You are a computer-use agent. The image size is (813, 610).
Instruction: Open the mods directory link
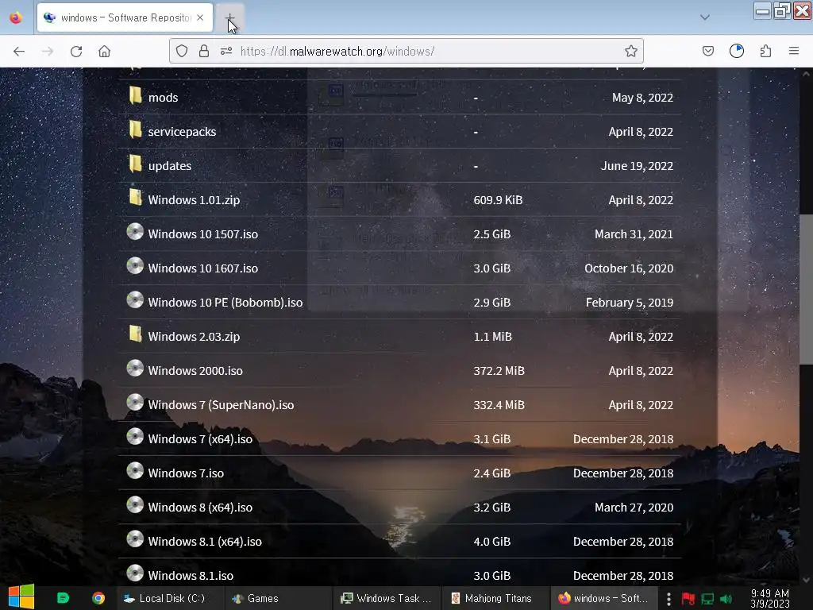[x=163, y=98]
